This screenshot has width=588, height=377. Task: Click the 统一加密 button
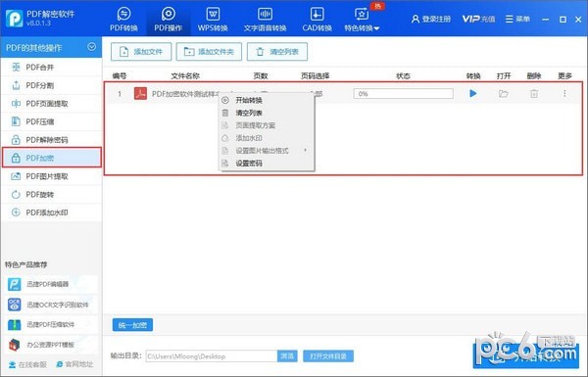(x=132, y=325)
